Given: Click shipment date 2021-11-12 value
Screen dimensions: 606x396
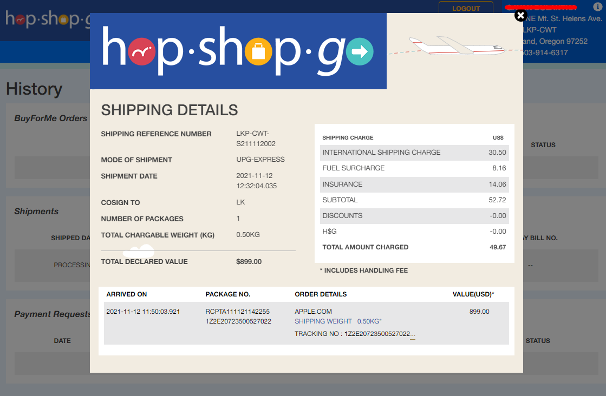Looking at the screenshot, I should [256, 181].
